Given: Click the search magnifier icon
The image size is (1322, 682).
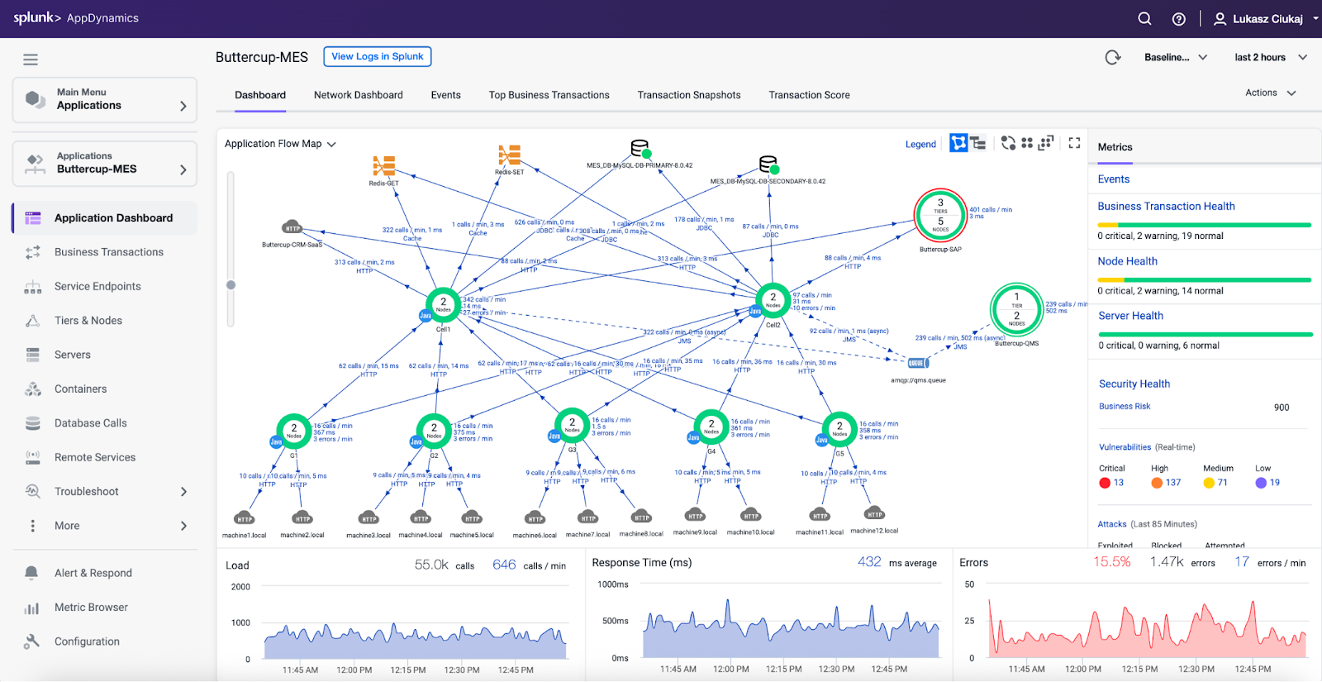Looking at the screenshot, I should tap(1144, 18).
